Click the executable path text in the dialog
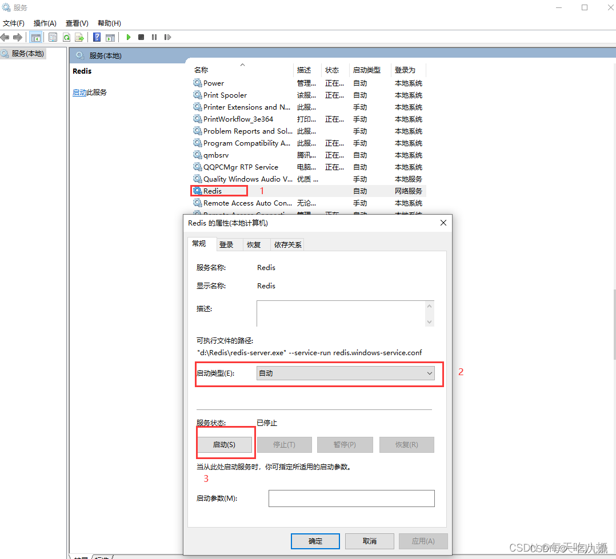 309,352
